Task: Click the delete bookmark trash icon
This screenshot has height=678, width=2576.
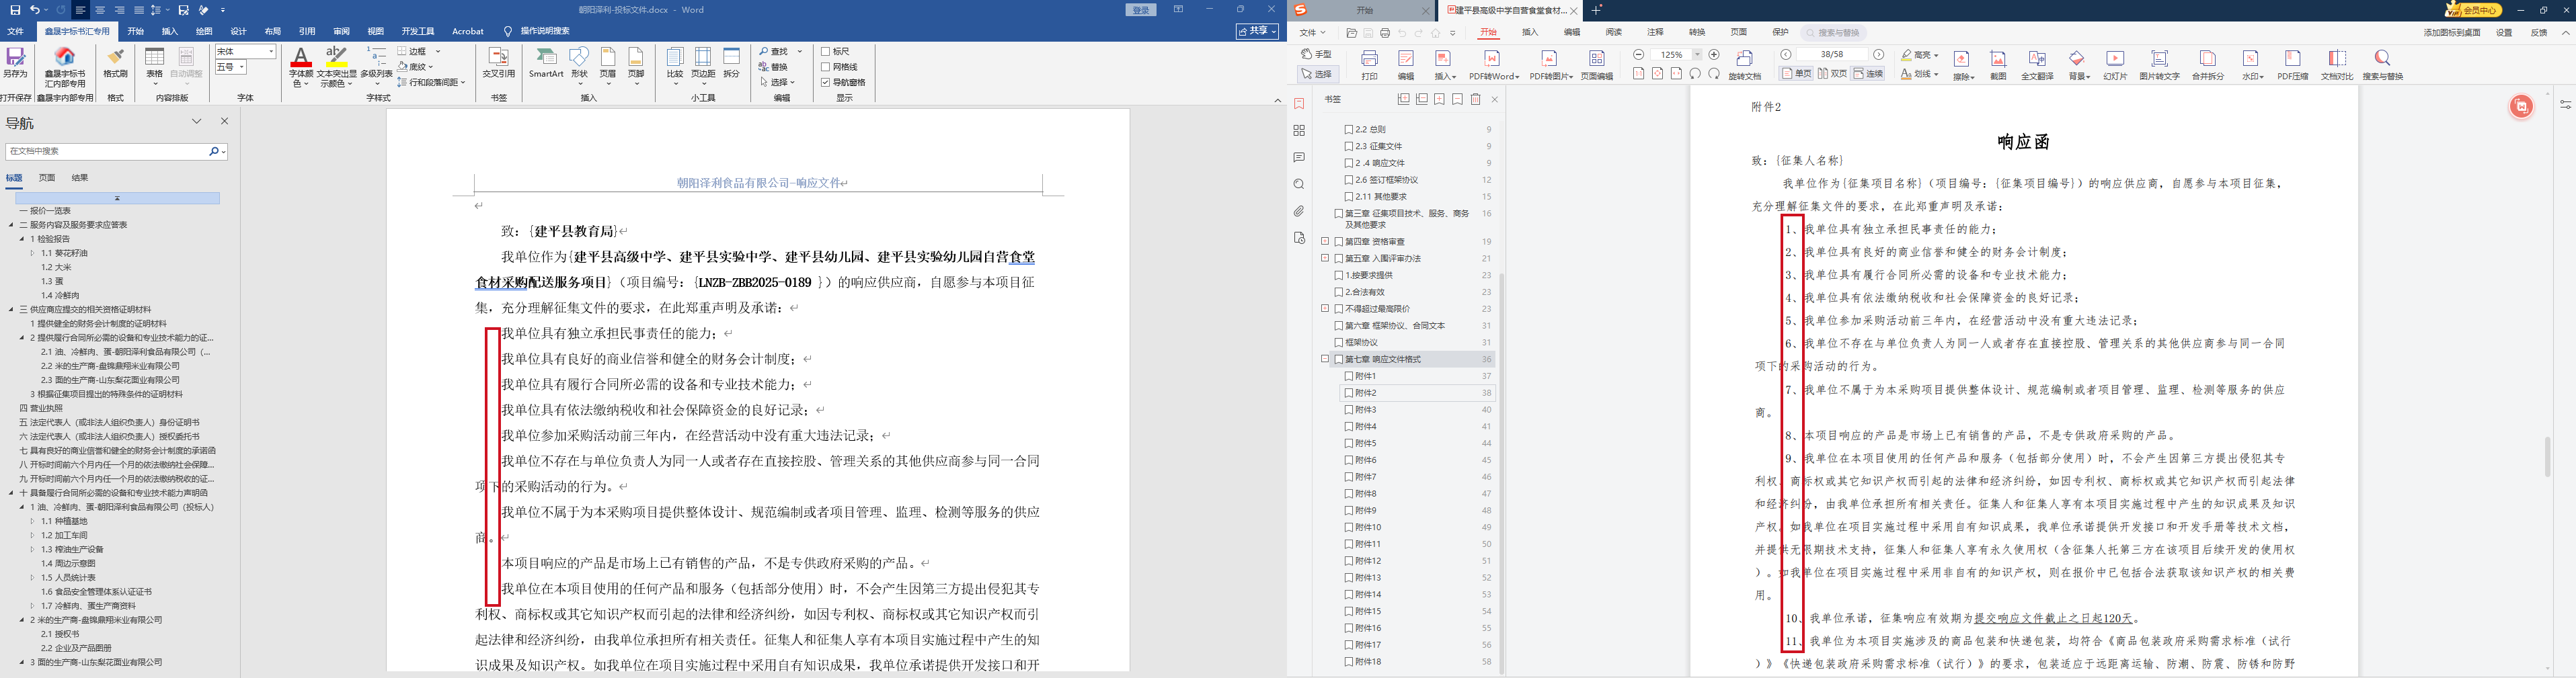Action: [x=1475, y=100]
